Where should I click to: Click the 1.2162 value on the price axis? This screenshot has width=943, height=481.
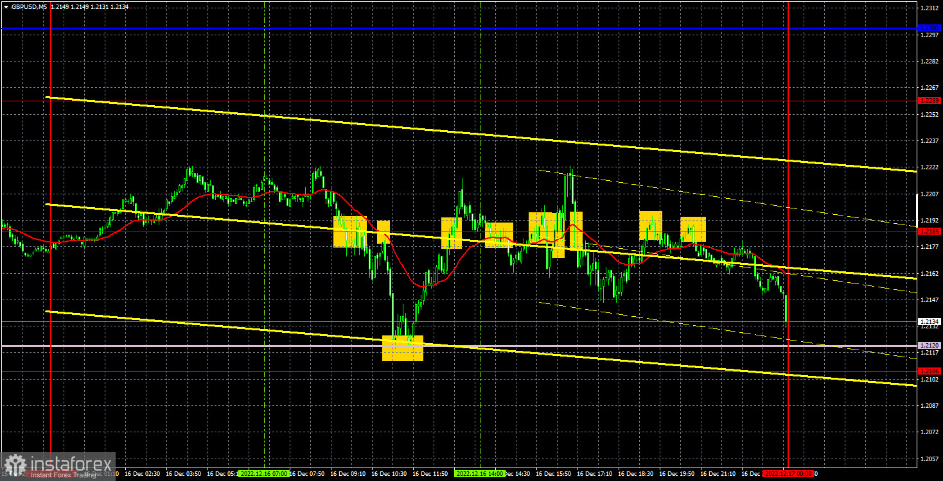pyautogui.click(x=929, y=273)
